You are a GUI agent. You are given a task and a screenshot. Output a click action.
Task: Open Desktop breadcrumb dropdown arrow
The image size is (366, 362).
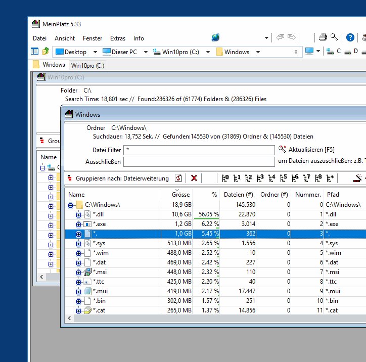[95, 52]
